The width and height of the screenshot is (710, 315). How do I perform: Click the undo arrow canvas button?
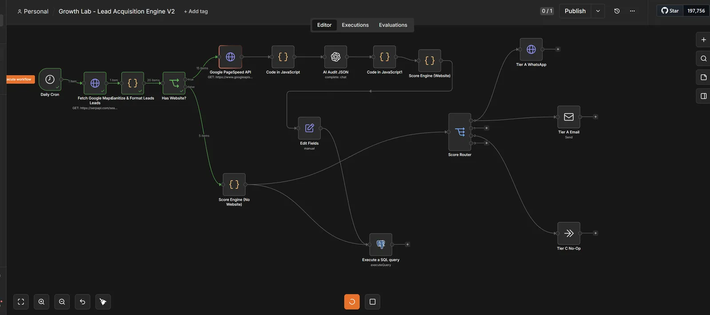tap(83, 302)
